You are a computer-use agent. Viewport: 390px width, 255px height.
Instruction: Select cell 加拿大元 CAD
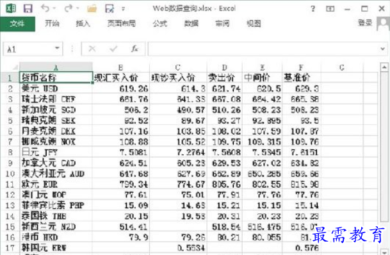[56, 163]
